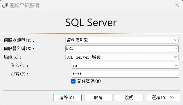Click the sa login text field
183x105 pixels.
(x=123, y=65)
